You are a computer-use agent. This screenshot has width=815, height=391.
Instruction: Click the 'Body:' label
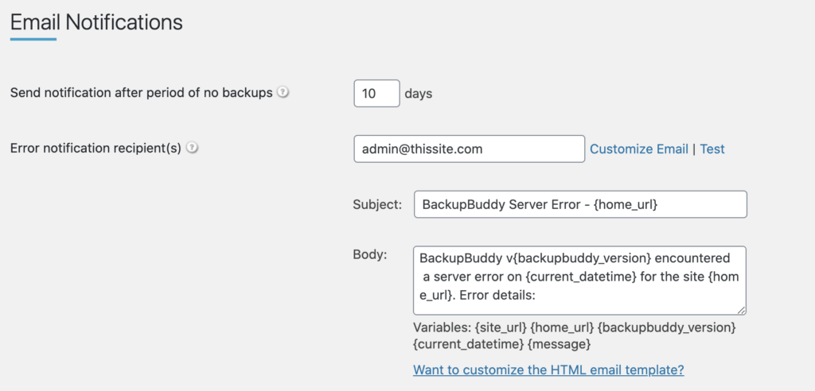point(370,255)
